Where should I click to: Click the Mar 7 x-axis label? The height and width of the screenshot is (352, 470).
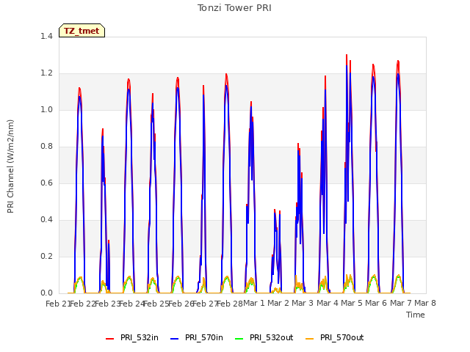click(401, 303)
